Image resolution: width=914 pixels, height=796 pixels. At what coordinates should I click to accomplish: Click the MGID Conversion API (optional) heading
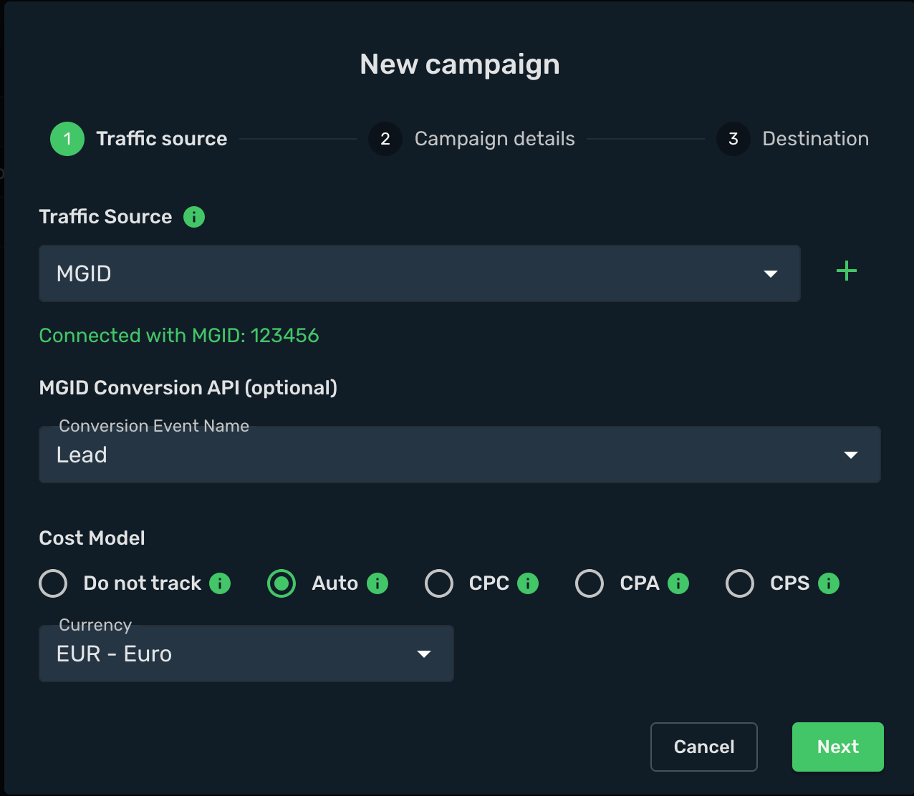(188, 388)
